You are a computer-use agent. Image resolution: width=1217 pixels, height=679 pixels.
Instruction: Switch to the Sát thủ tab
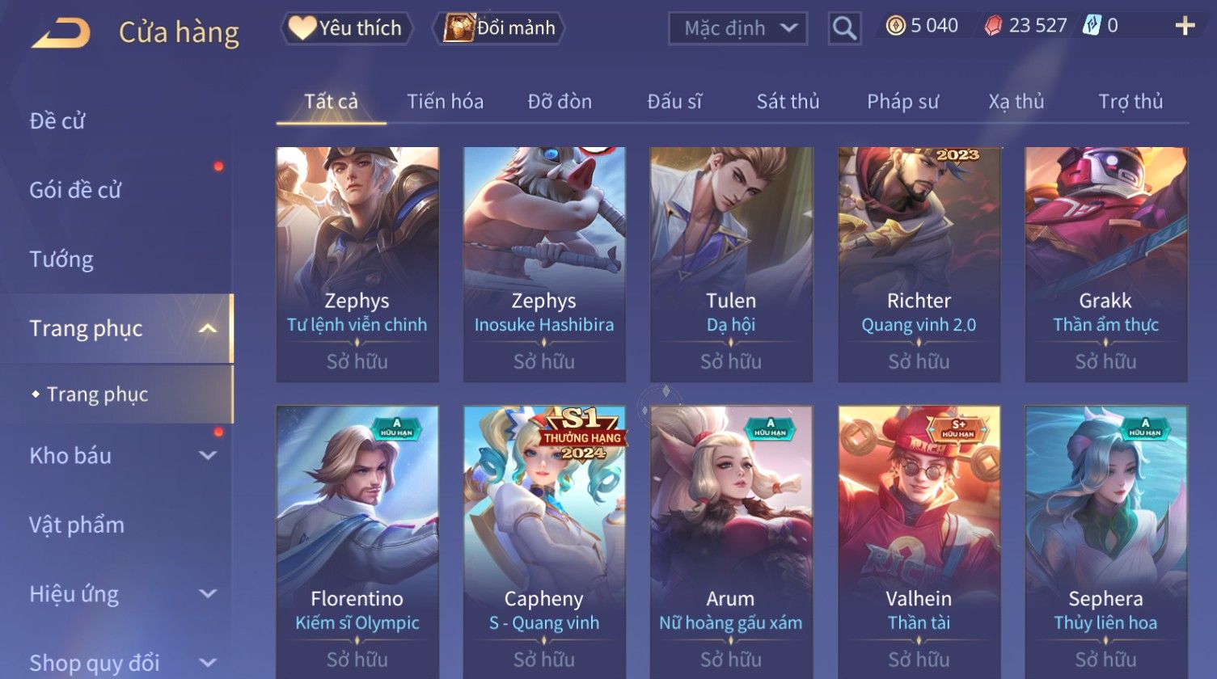(x=788, y=101)
